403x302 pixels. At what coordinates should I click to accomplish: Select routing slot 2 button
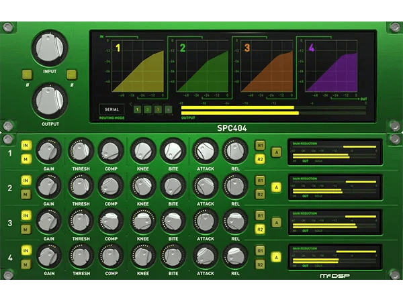148,109
